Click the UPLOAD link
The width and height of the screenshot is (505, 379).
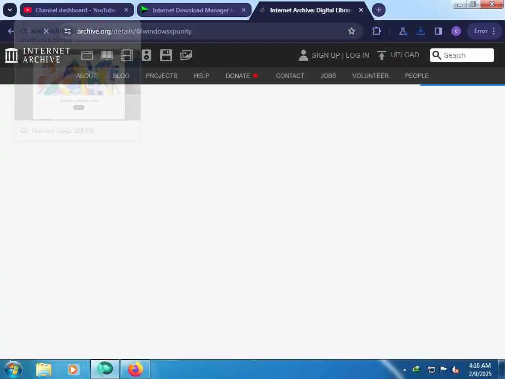[x=405, y=55]
